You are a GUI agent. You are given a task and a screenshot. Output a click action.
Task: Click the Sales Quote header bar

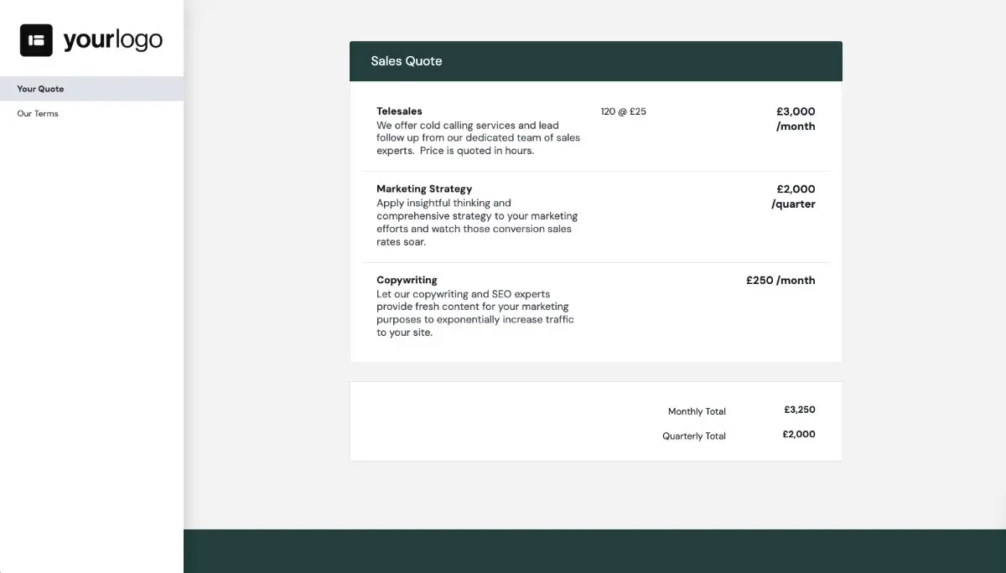(595, 60)
